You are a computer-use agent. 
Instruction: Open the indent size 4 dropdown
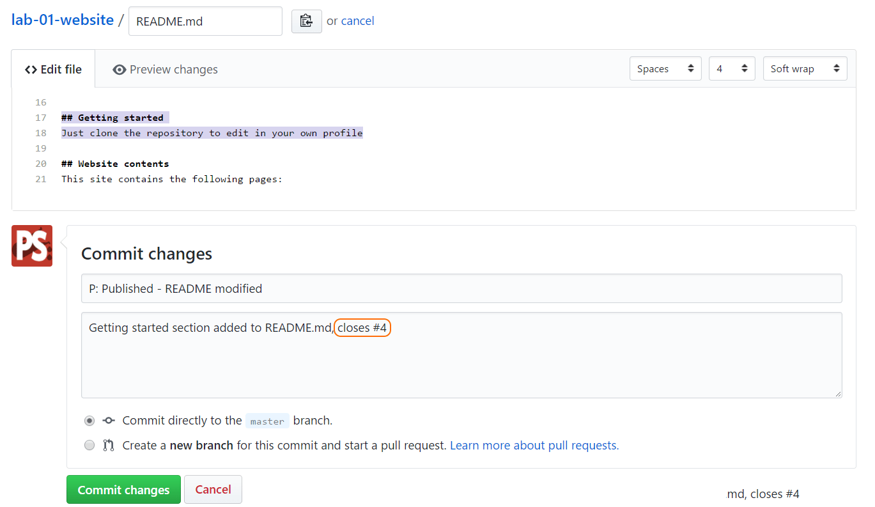click(732, 68)
